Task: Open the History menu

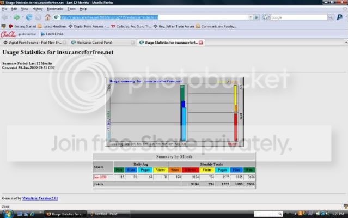Action: tap(37, 9)
